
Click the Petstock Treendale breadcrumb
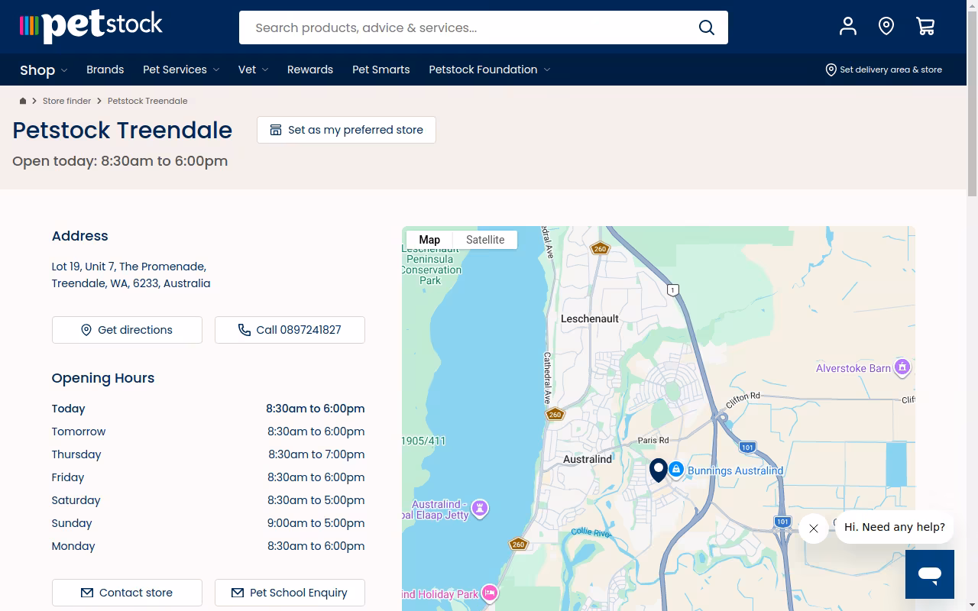(147, 101)
